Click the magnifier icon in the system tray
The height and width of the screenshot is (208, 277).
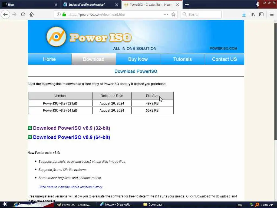point(257,205)
